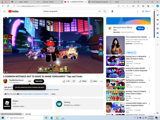This screenshot has width=160, height=120.
Task: Open the Starting Over and Getting OVERPOWERED thumbnail
Action: pyautogui.click(x=116, y=84)
